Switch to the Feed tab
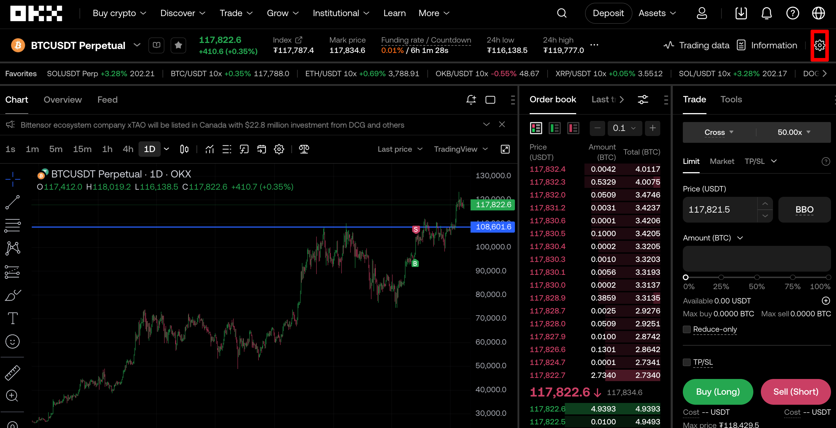The image size is (836, 428). point(107,100)
